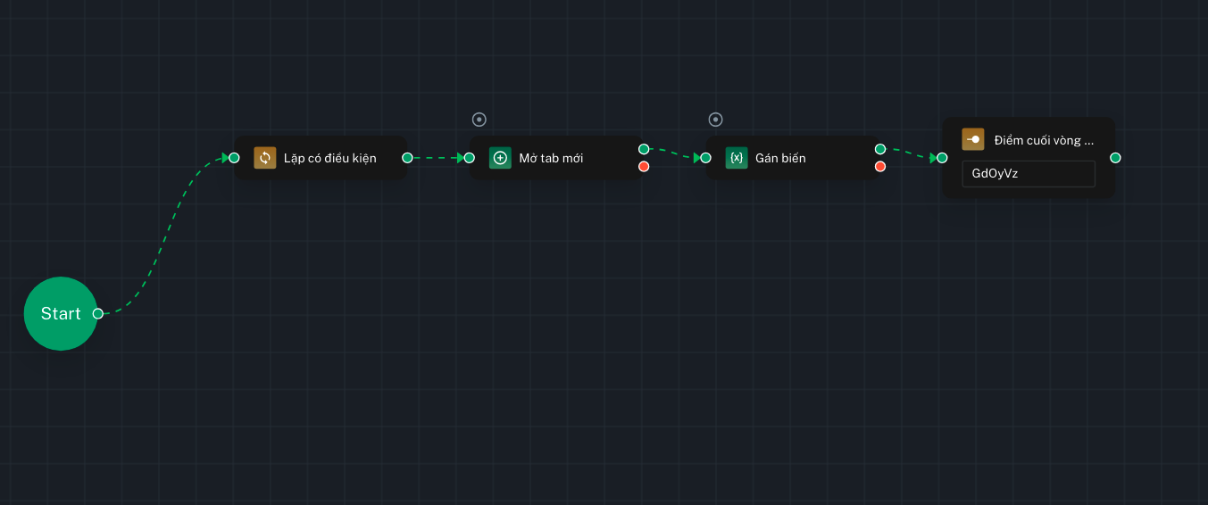1208x505 pixels.
Task: Click the Điểm cuối vòng loop-end icon
Action: tap(973, 139)
